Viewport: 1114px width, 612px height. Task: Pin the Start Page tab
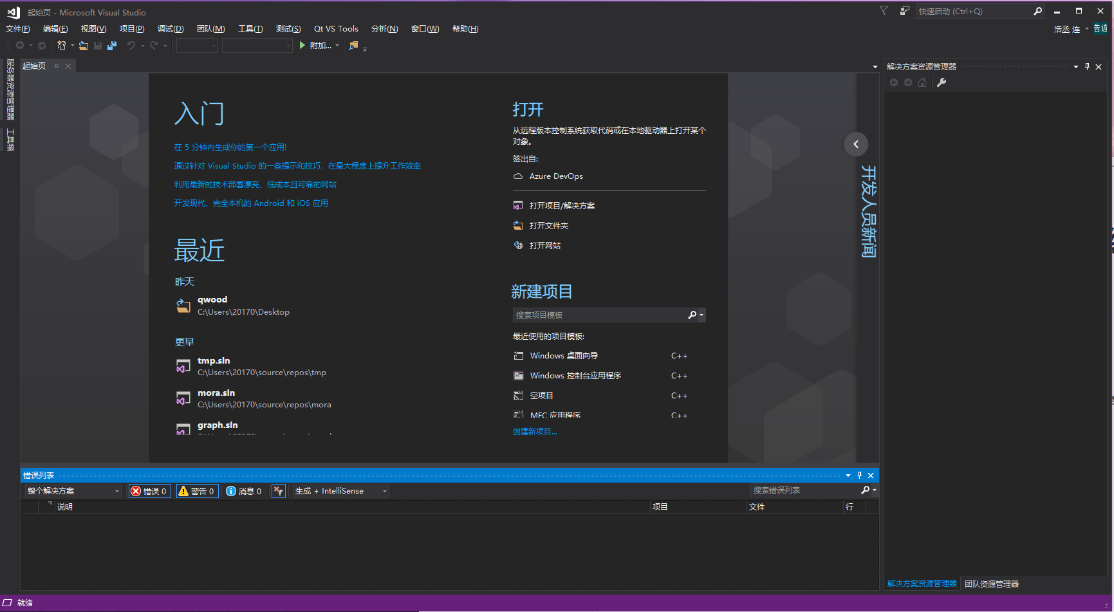[57, 66]
